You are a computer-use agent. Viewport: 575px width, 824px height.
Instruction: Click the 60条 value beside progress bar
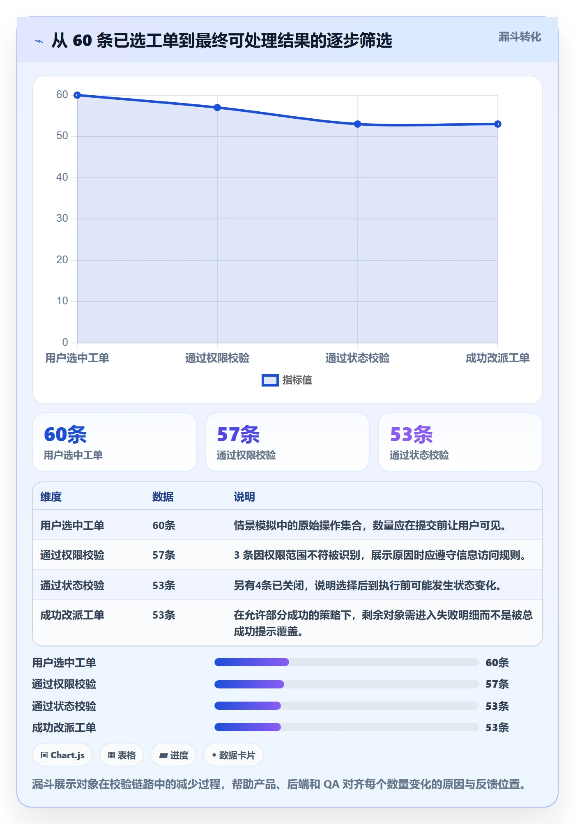(x=497, y=663)
